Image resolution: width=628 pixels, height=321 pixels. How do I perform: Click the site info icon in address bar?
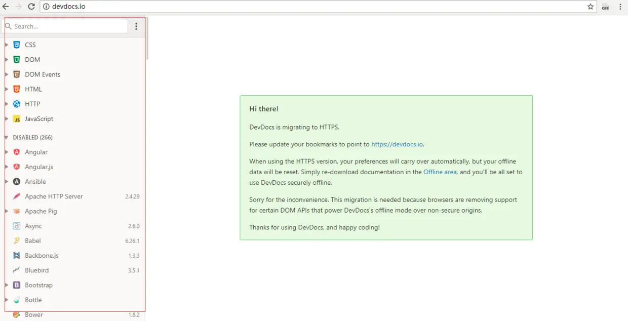click(46, 7)
